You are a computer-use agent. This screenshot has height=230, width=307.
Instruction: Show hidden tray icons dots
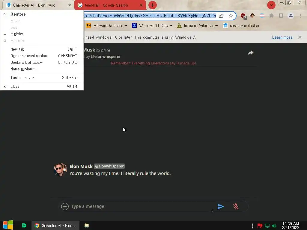(252, 226)
